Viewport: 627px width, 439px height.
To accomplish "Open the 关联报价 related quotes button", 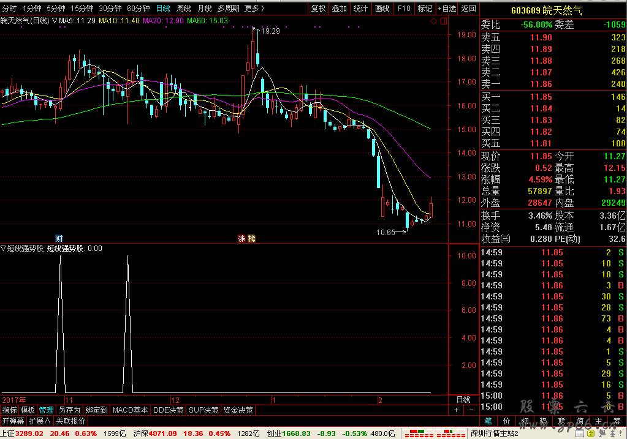I will (x=70, y=421).
